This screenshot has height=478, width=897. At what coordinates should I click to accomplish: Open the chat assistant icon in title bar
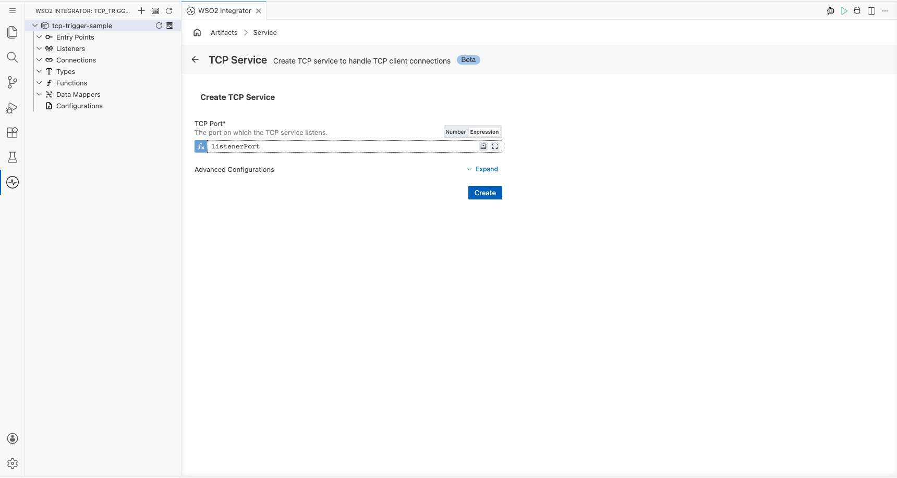click(831, 11)
